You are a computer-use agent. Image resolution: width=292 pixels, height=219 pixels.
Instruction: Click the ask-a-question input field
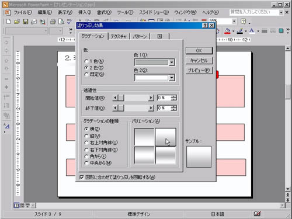point(254,12)
